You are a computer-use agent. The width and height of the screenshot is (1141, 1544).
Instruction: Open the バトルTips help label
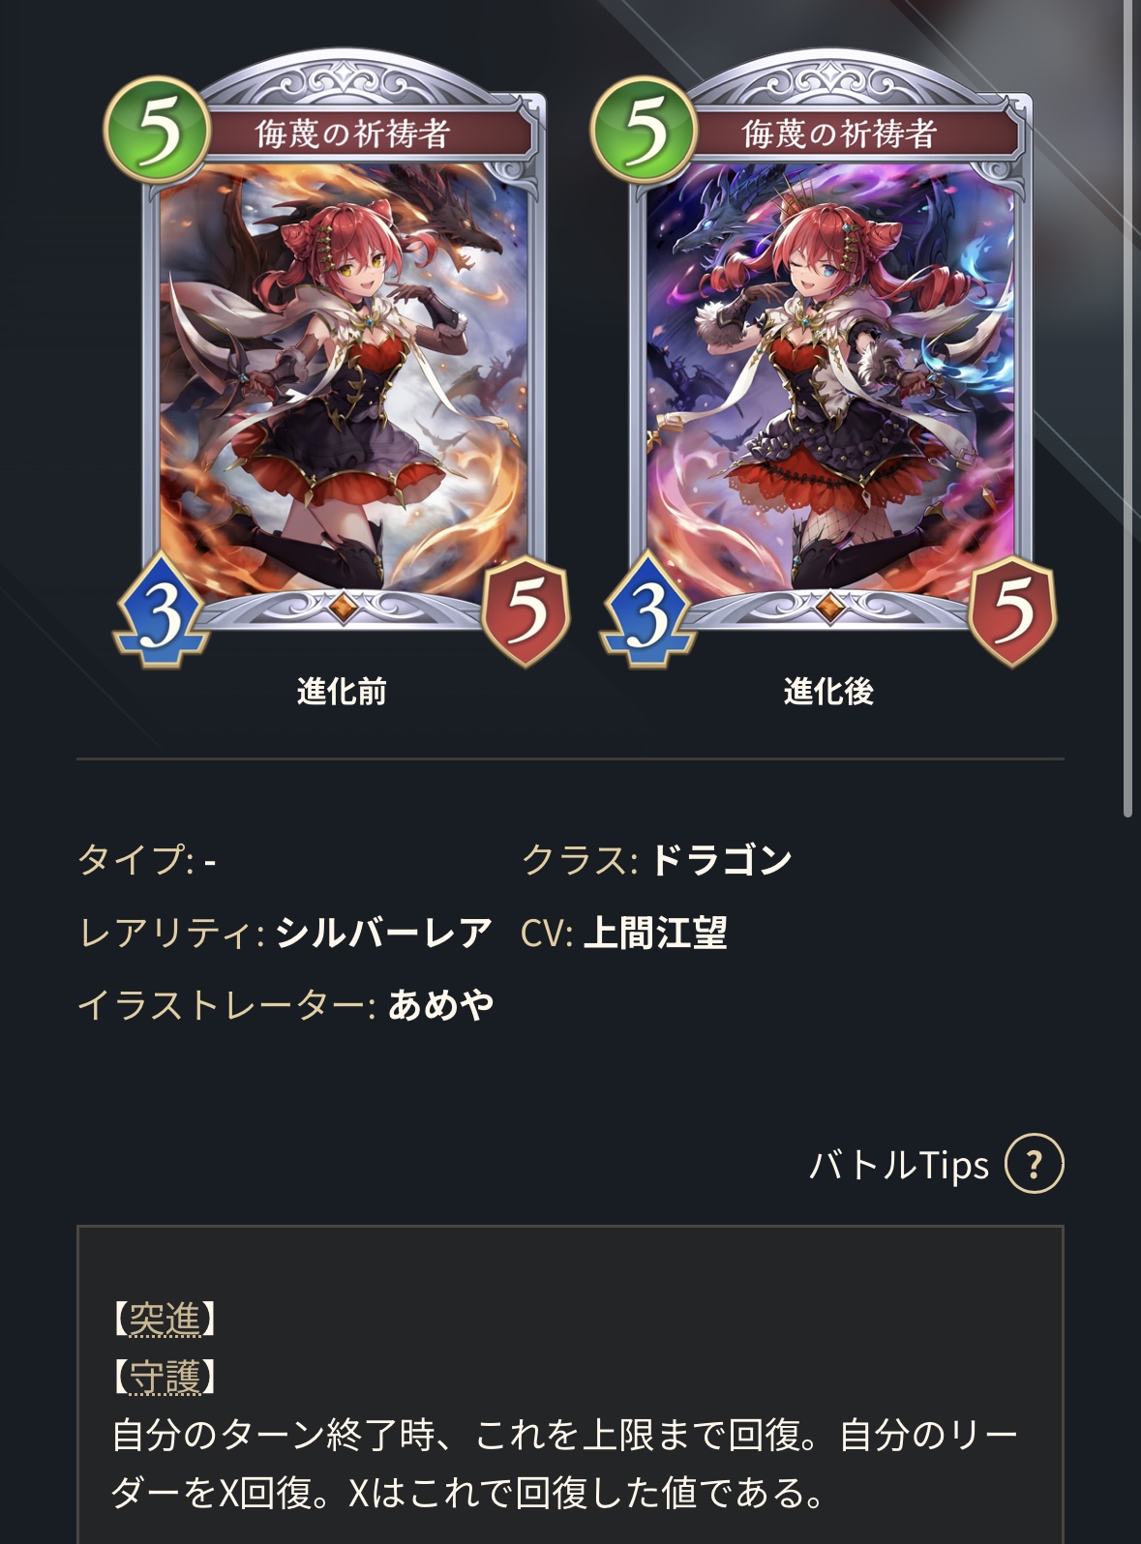point(899,1164)
